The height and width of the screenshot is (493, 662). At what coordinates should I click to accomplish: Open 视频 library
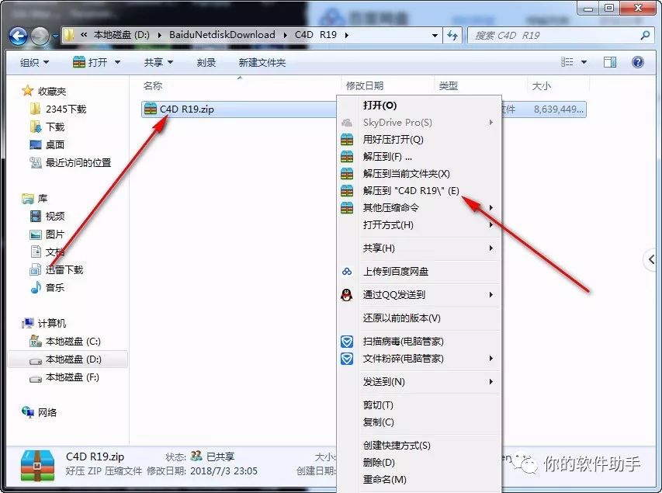coord(47,217)
